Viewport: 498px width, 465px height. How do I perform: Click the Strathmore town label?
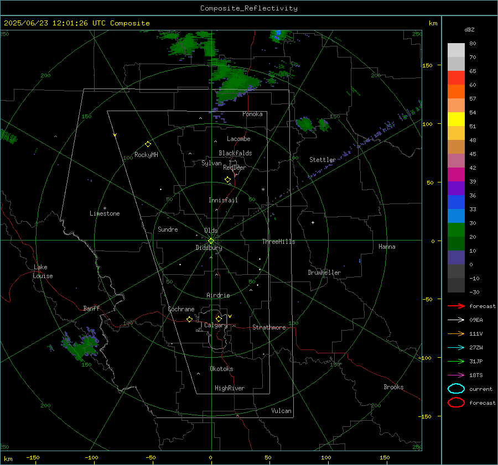click(269, 327)
